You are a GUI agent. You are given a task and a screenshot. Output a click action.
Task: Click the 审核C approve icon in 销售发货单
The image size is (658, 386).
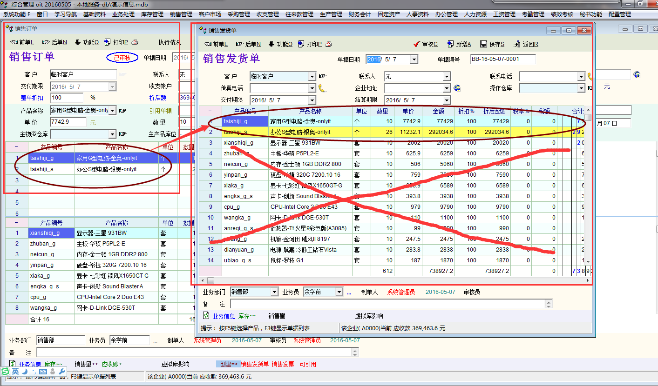tap(417, 44)
